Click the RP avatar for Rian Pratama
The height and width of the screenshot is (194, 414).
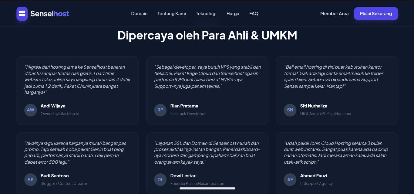point(160,110)
